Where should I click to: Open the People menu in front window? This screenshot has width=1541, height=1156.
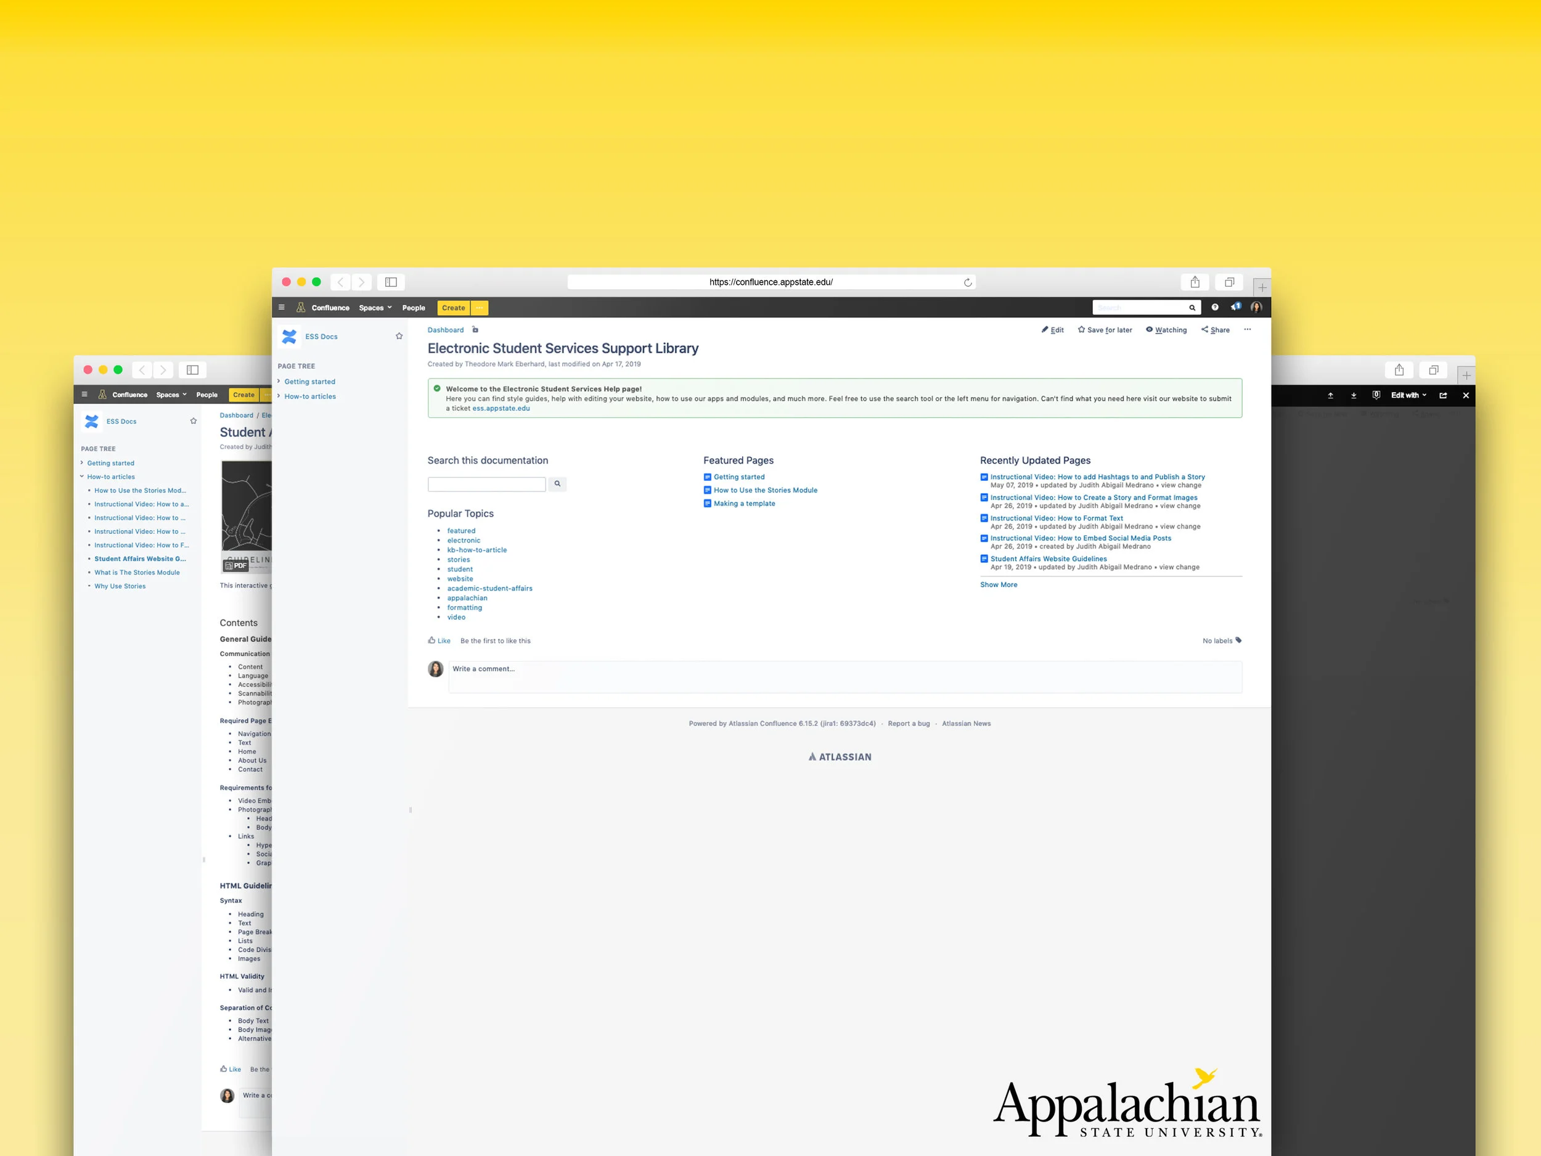(413, 308)
